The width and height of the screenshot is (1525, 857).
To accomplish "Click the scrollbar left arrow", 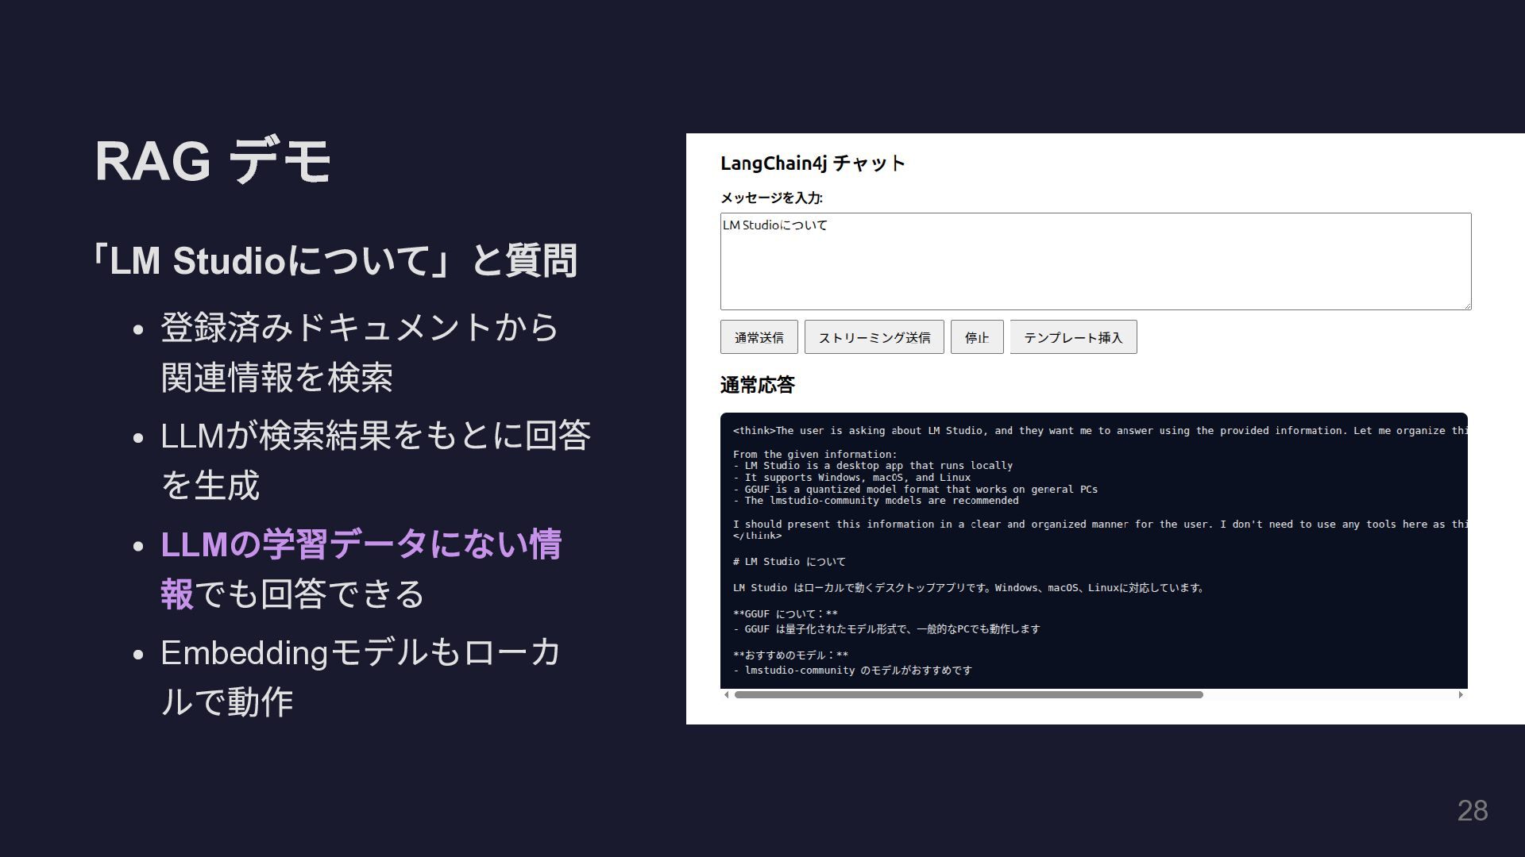I will tap(726, 695).
